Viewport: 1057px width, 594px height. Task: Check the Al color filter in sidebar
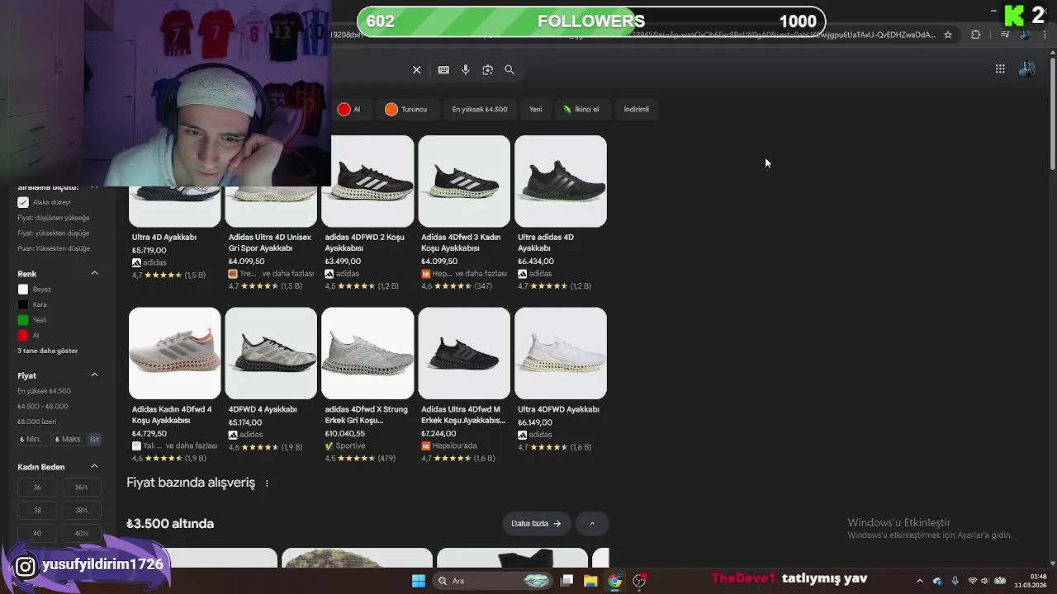coord(23,335)
